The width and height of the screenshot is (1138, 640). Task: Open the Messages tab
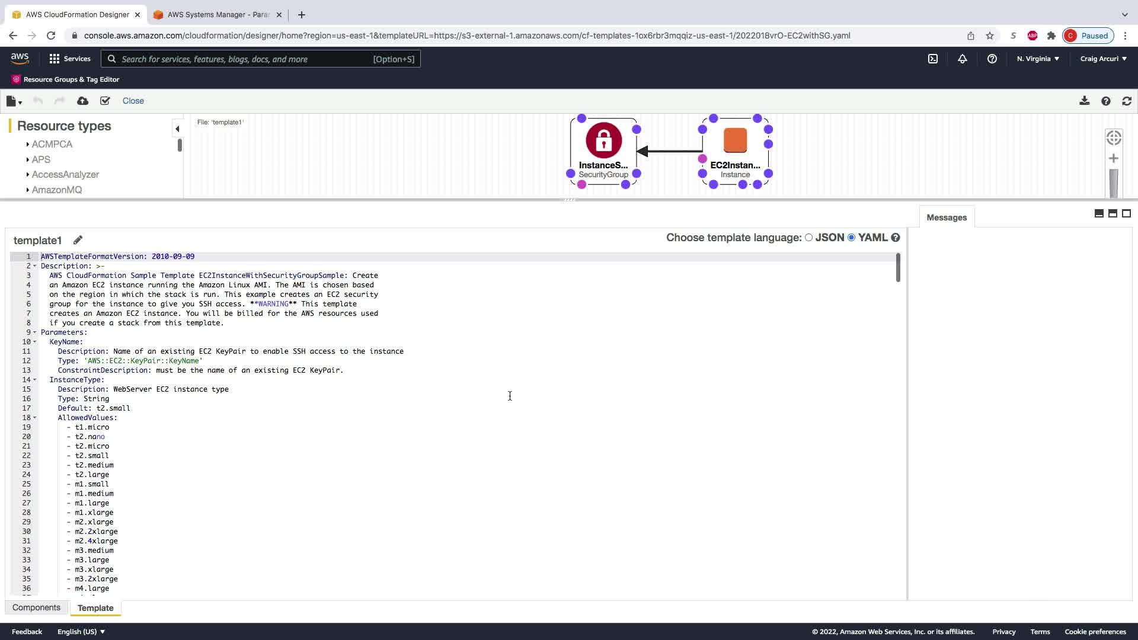tap(946, 217)
